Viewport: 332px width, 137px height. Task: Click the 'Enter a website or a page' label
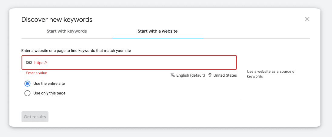click(x=76, y=51)
